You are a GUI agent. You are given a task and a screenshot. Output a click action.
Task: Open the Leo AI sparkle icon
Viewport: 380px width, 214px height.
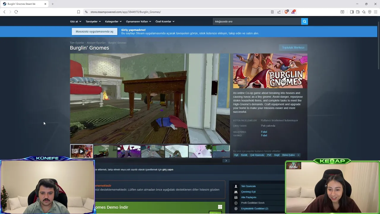pyautogui.click(x=364, y=12)
